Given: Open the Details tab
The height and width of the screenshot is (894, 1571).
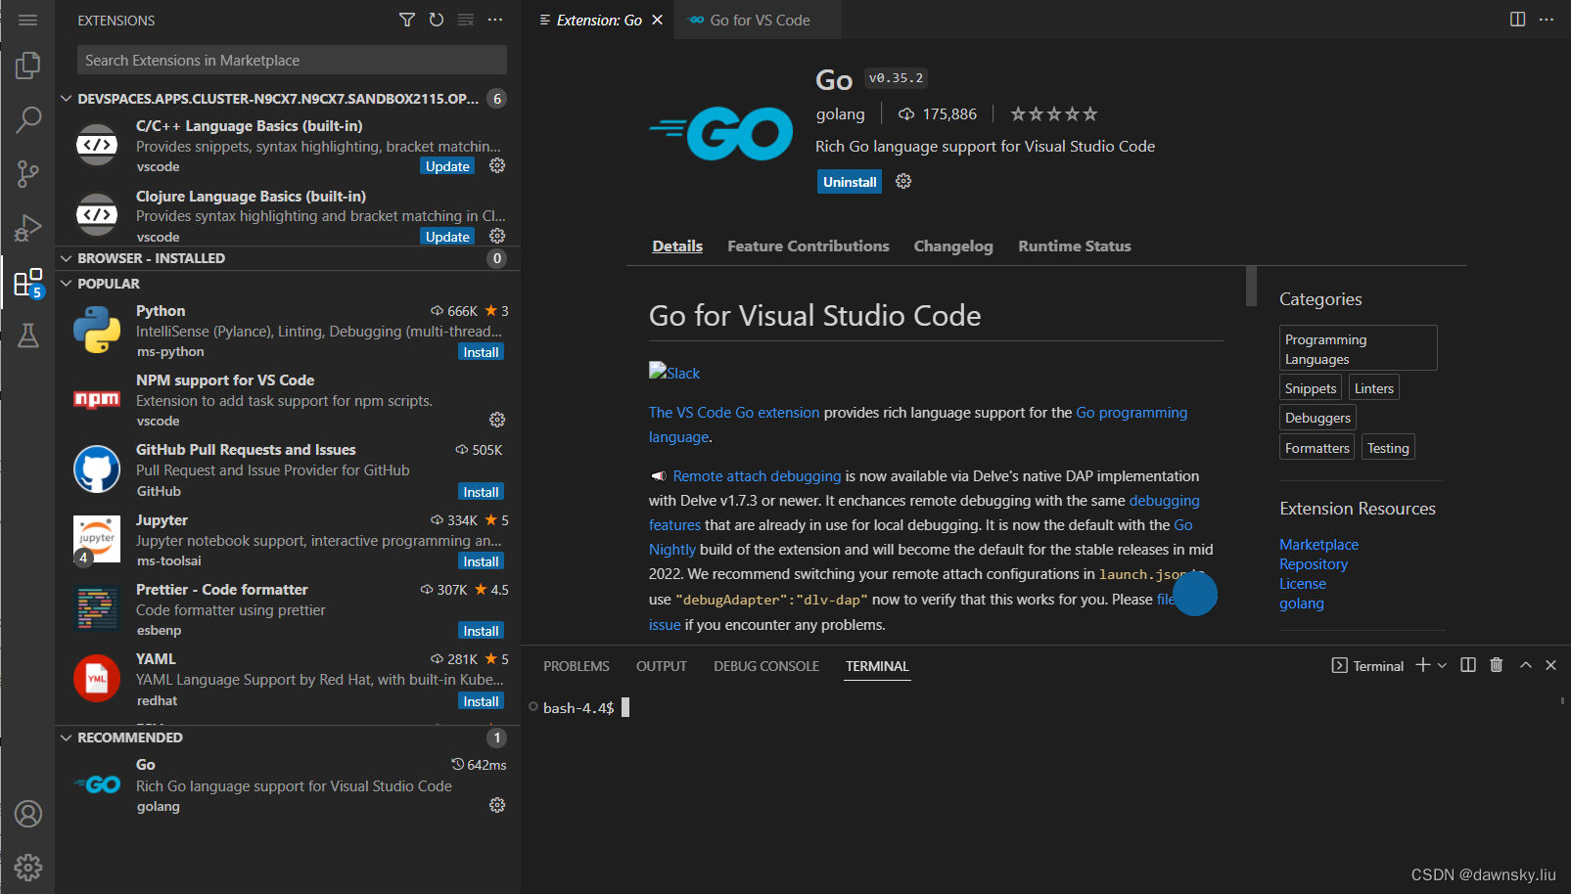Looking at the screenshot, I should pos(677,246).
